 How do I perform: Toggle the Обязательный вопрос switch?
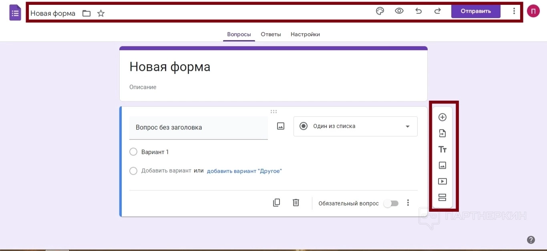pyautogui.click(x=391, y=203)
